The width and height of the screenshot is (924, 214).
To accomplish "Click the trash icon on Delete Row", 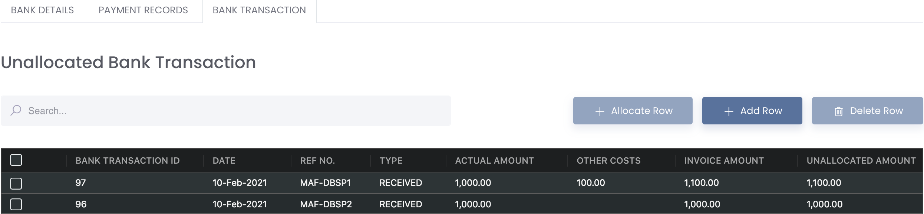I will tap(838, 111).
